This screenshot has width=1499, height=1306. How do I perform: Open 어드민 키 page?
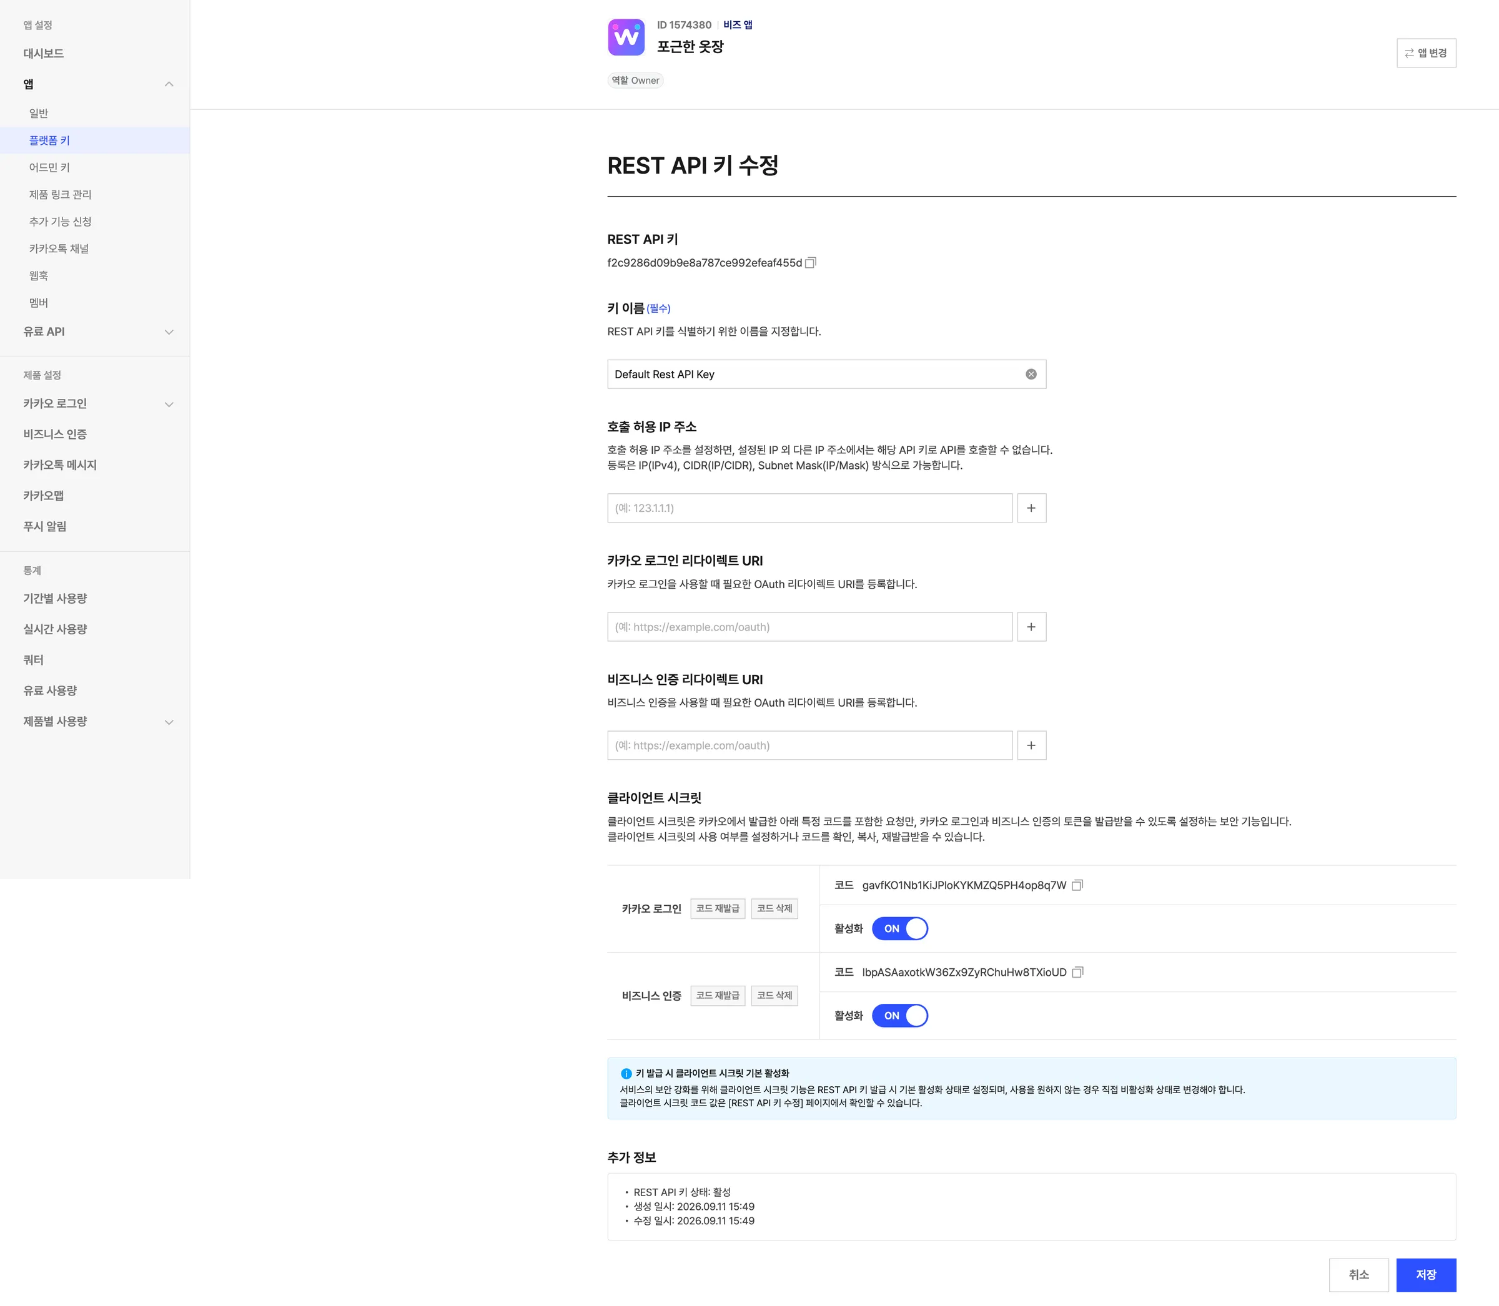pos(49,167)
